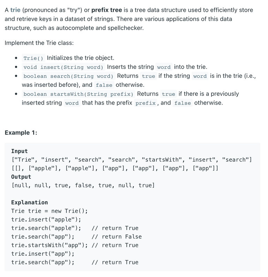Click the trie.insert("apple") explanation line
The width and height of the screenshot is (268, 277).
(46, 220)
